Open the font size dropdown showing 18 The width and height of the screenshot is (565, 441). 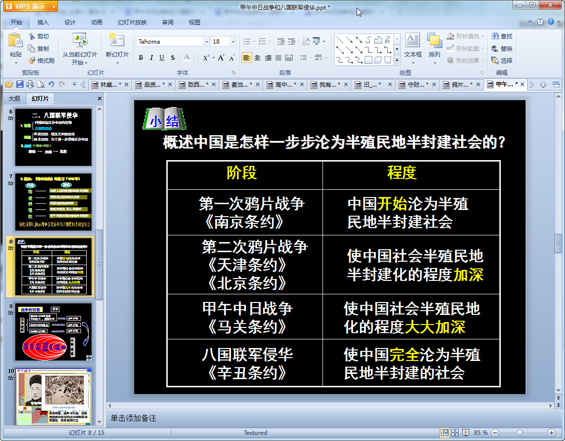coord(233,42)
